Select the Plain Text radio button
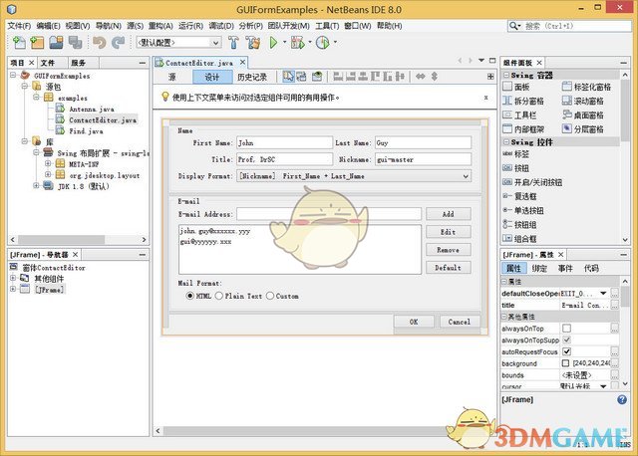The image size is (638, 456). pyautogui.click(x=219, y=296)
